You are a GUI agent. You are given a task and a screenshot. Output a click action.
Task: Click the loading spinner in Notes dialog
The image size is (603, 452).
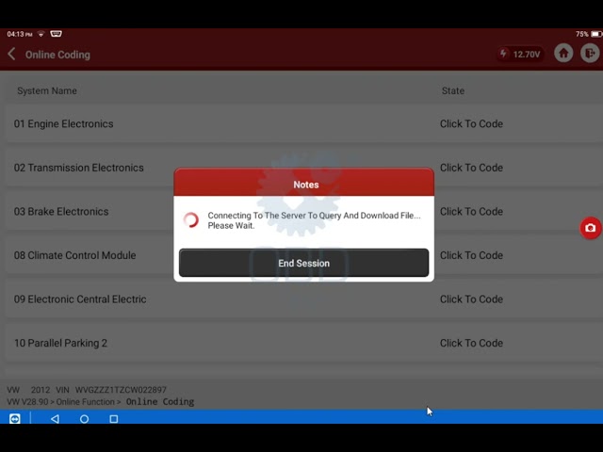point(191,219)
